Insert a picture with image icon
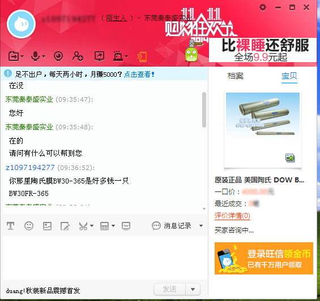Image resolution: width=320 pixels, height=301 pixels. pos(47,226)
